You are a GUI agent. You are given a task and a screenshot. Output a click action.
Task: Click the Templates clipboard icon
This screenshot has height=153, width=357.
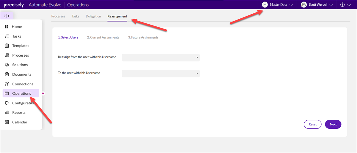(7, 46)
